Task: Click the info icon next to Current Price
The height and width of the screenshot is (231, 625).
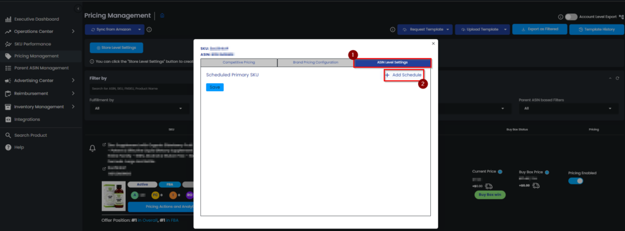Action: [500, 172]
